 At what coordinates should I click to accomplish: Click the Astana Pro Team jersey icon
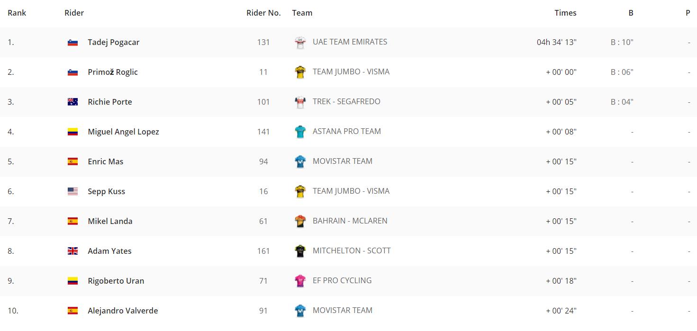(300, 132)
